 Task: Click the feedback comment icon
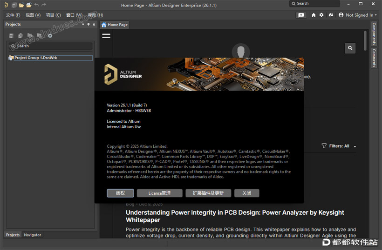point(301,15)
